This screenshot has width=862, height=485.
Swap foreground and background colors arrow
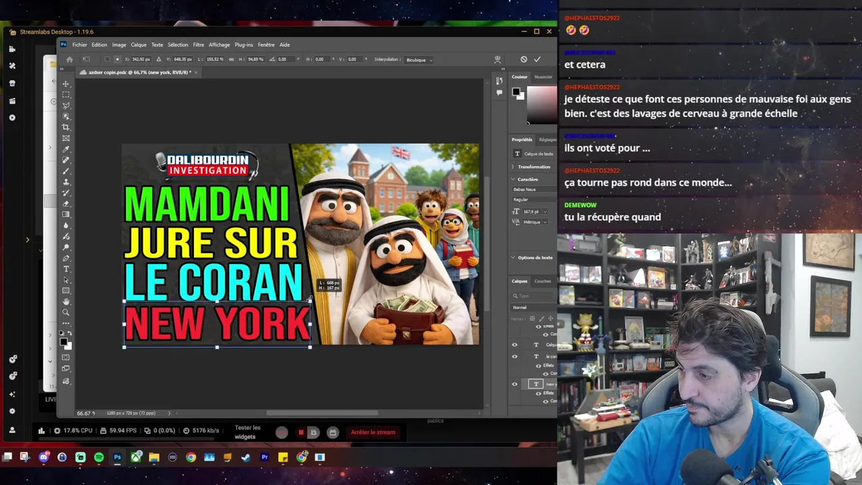pos(70,333)
